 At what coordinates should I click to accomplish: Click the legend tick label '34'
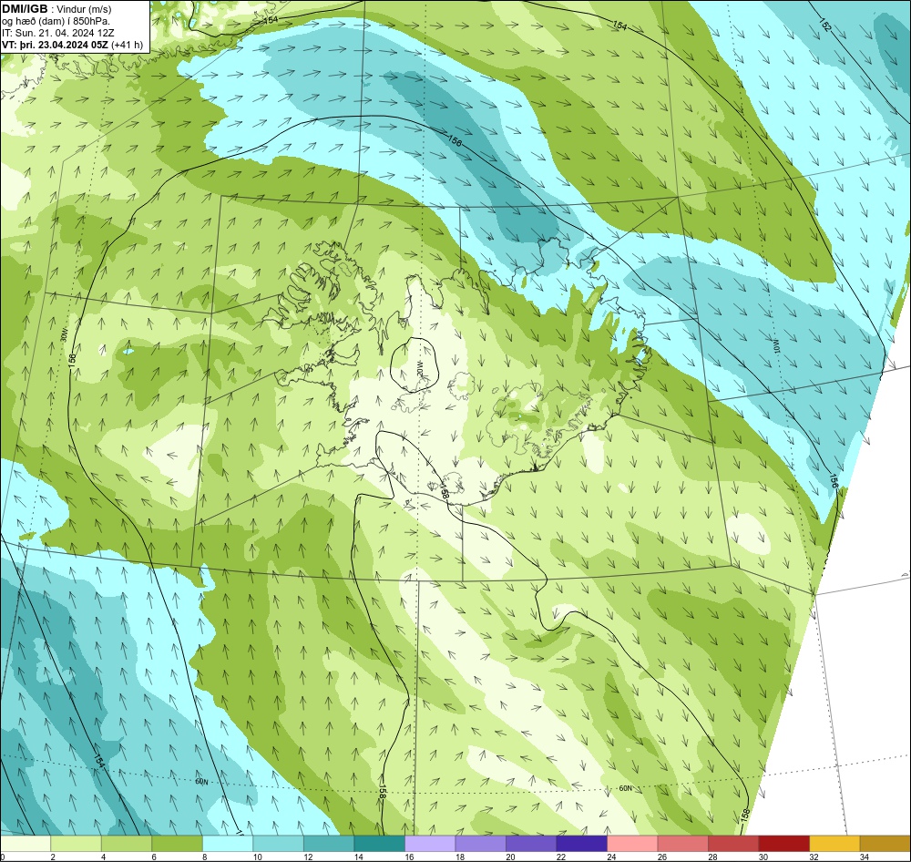click(865, 857)
